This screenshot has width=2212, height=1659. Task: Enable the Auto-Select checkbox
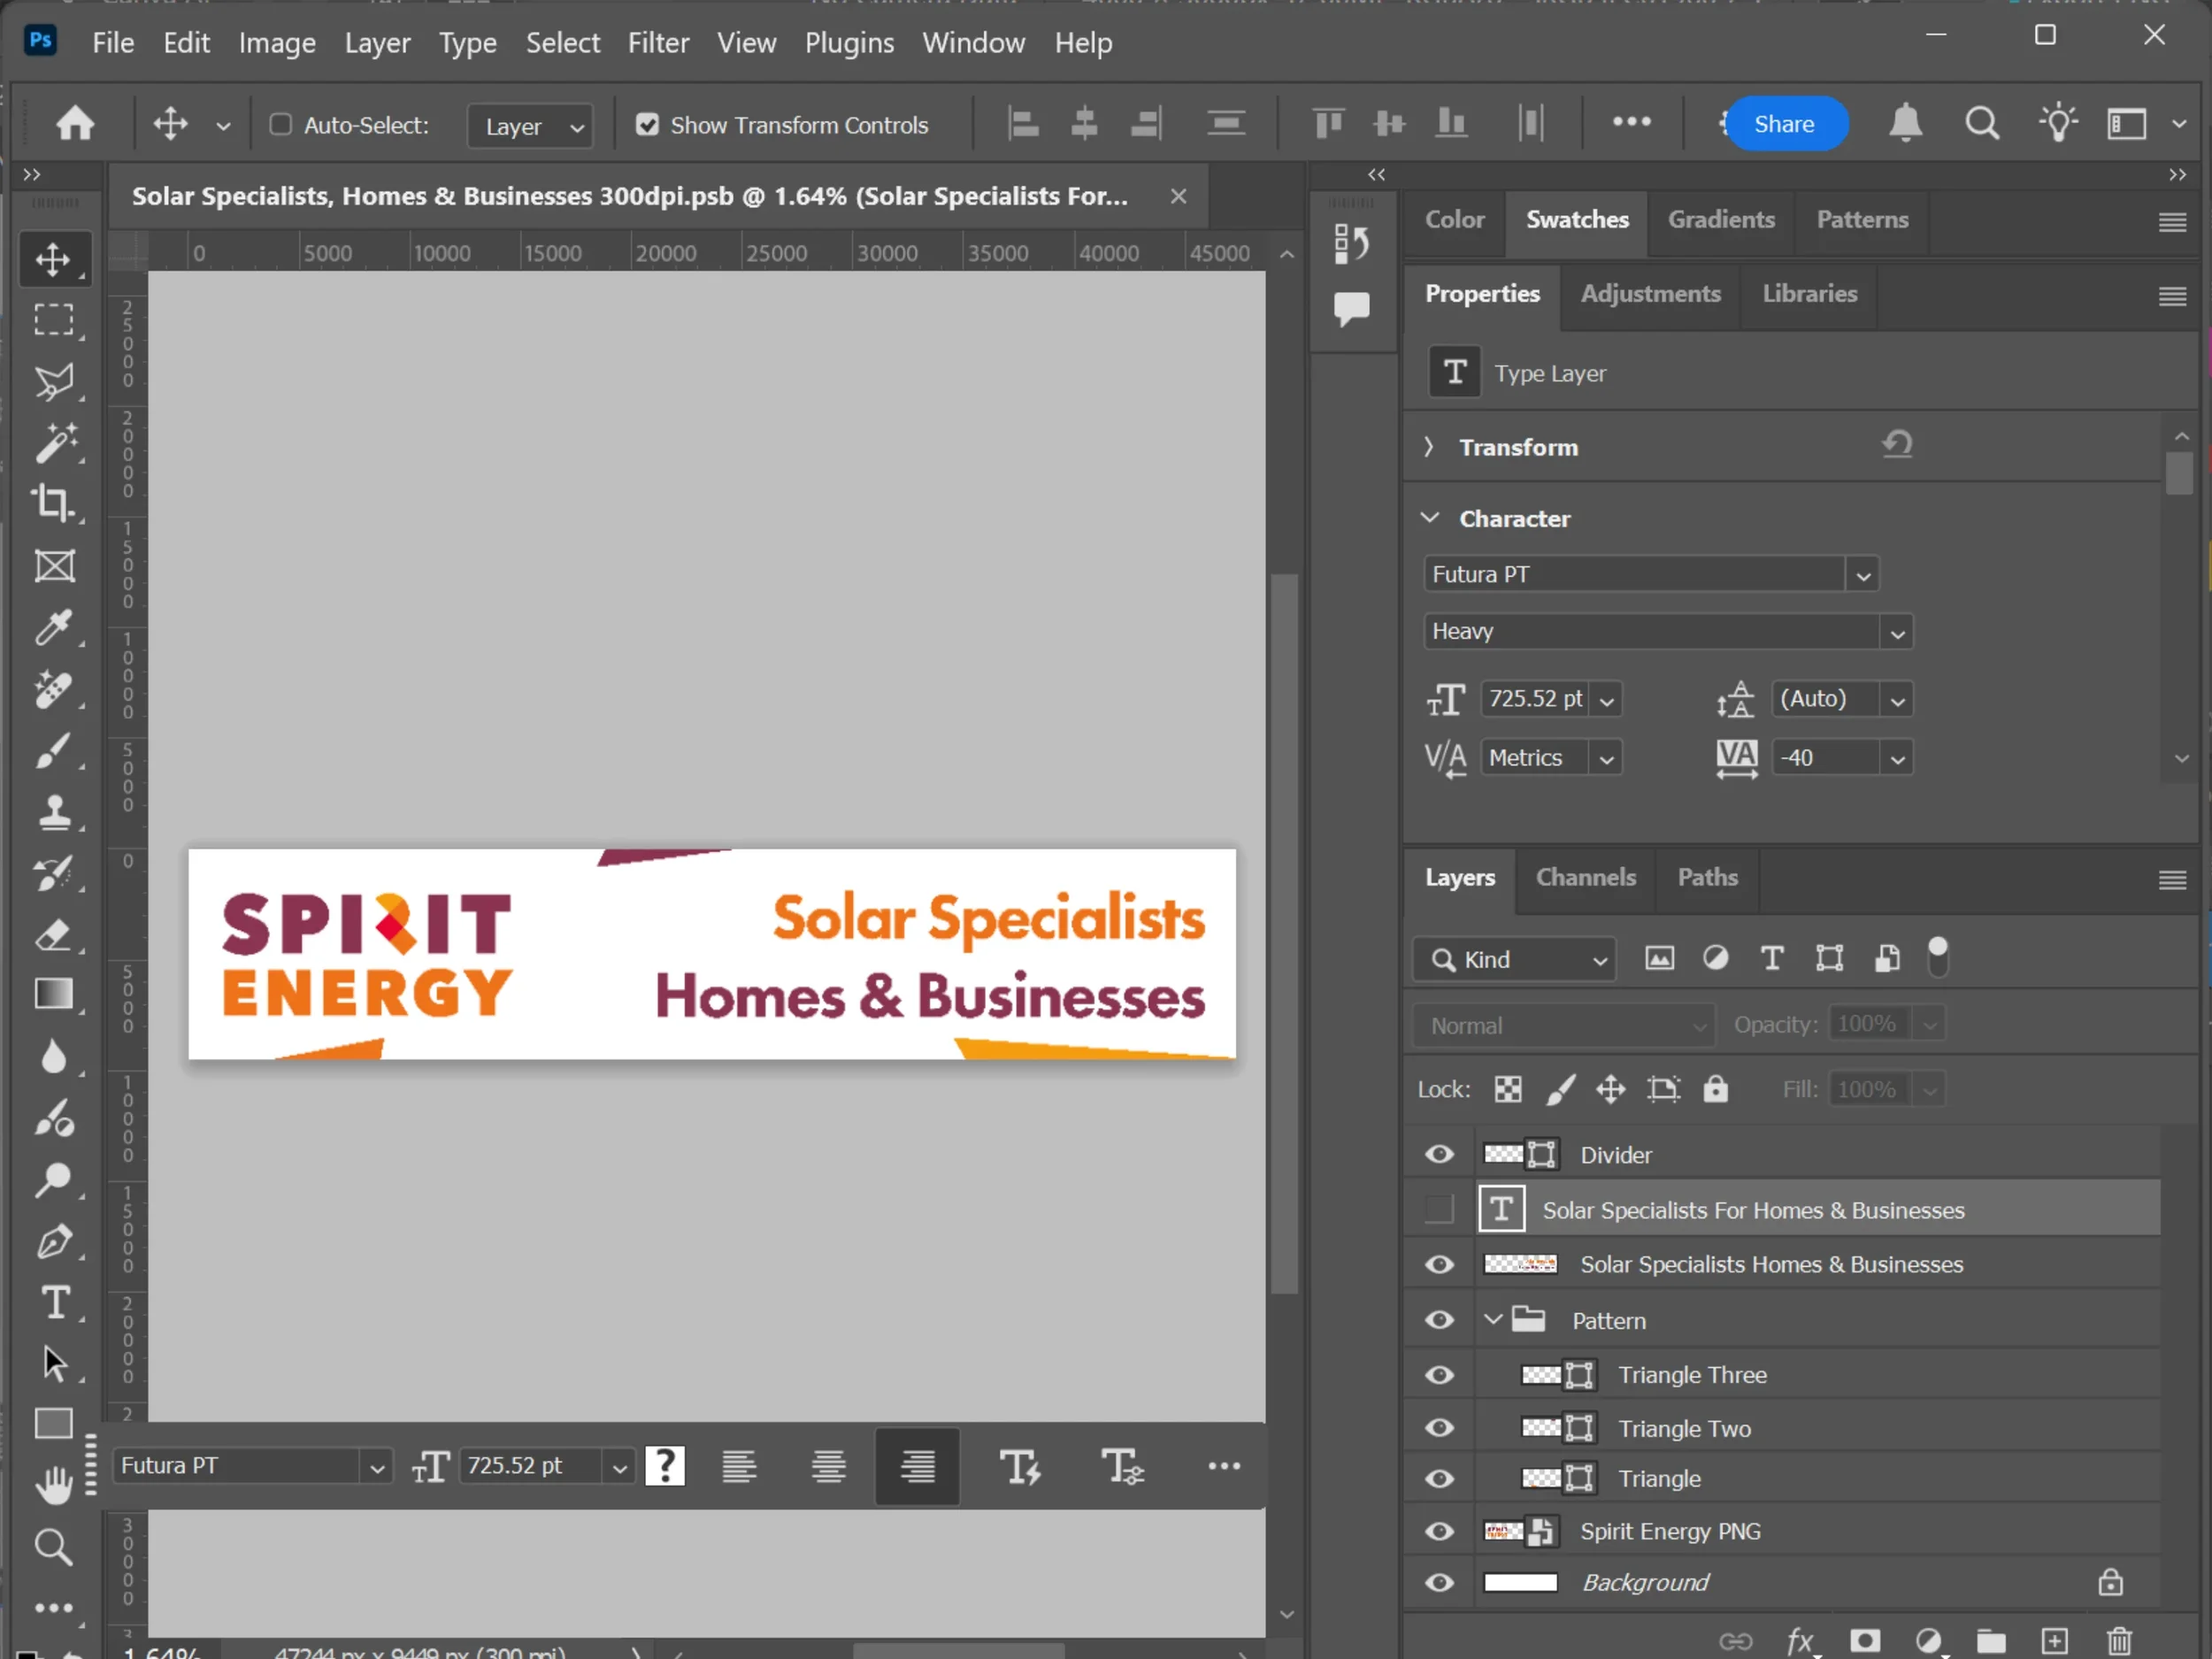(281, 125)
